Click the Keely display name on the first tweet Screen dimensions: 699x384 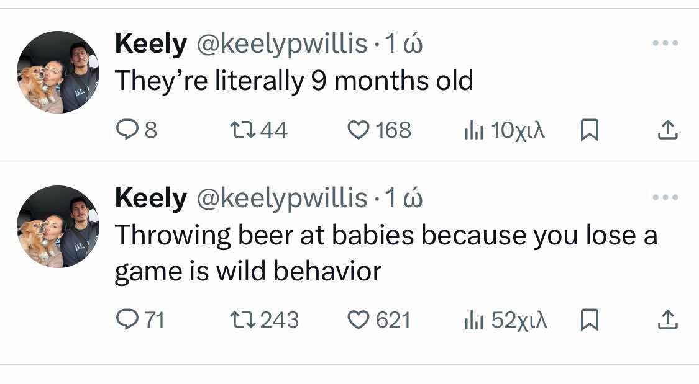point(150,44)
